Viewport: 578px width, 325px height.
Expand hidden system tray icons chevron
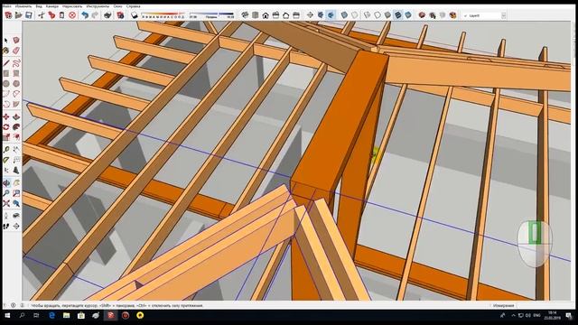click(x=513, y=315)
